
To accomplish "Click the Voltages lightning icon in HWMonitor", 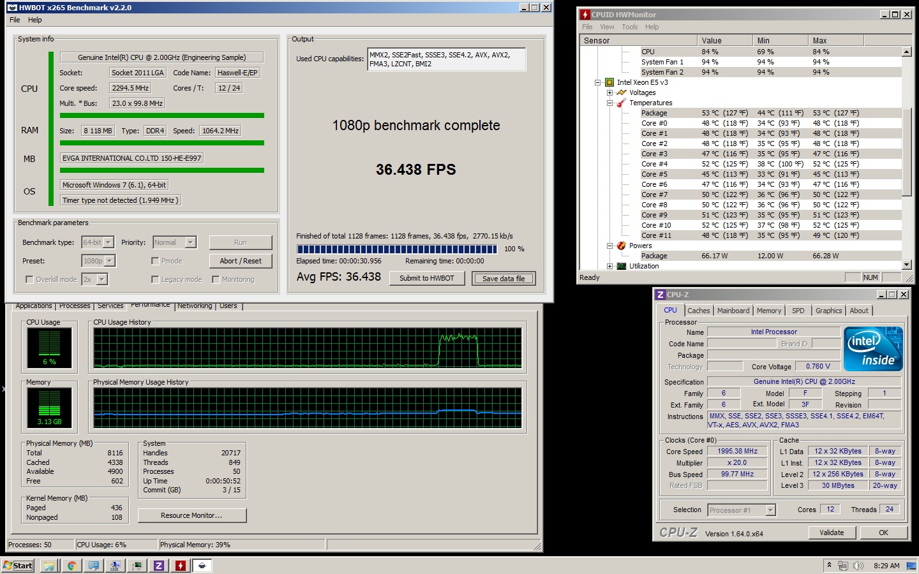I will point(621,92).
